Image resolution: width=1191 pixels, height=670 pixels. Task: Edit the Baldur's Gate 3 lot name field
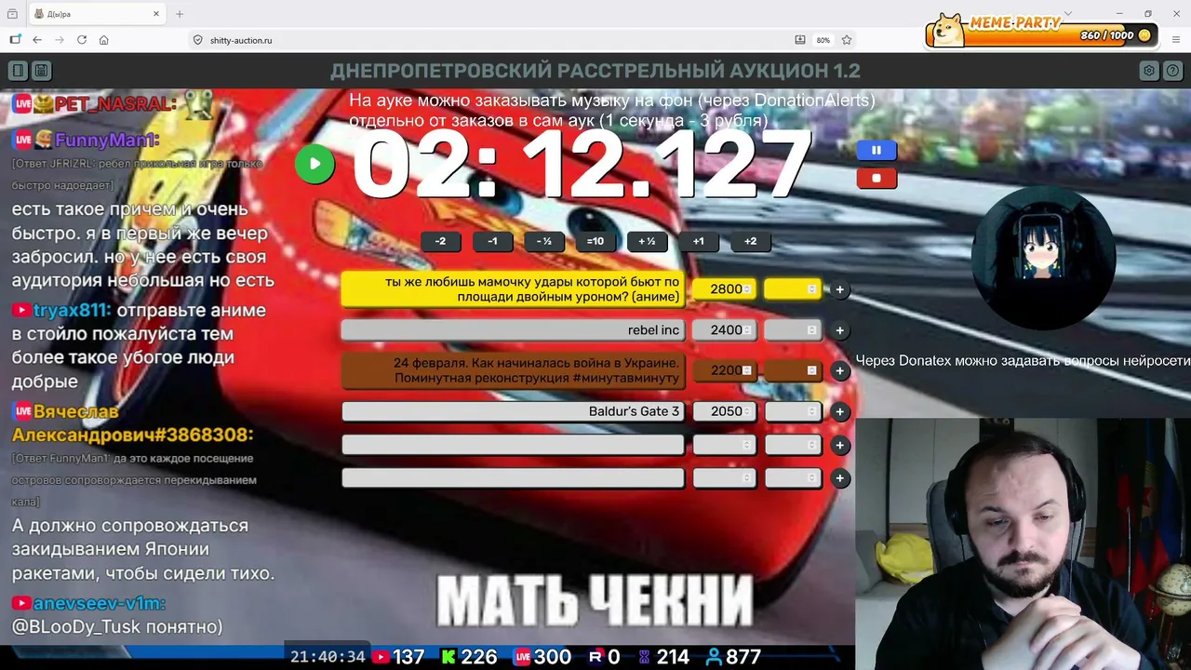(x=513, y=411)
